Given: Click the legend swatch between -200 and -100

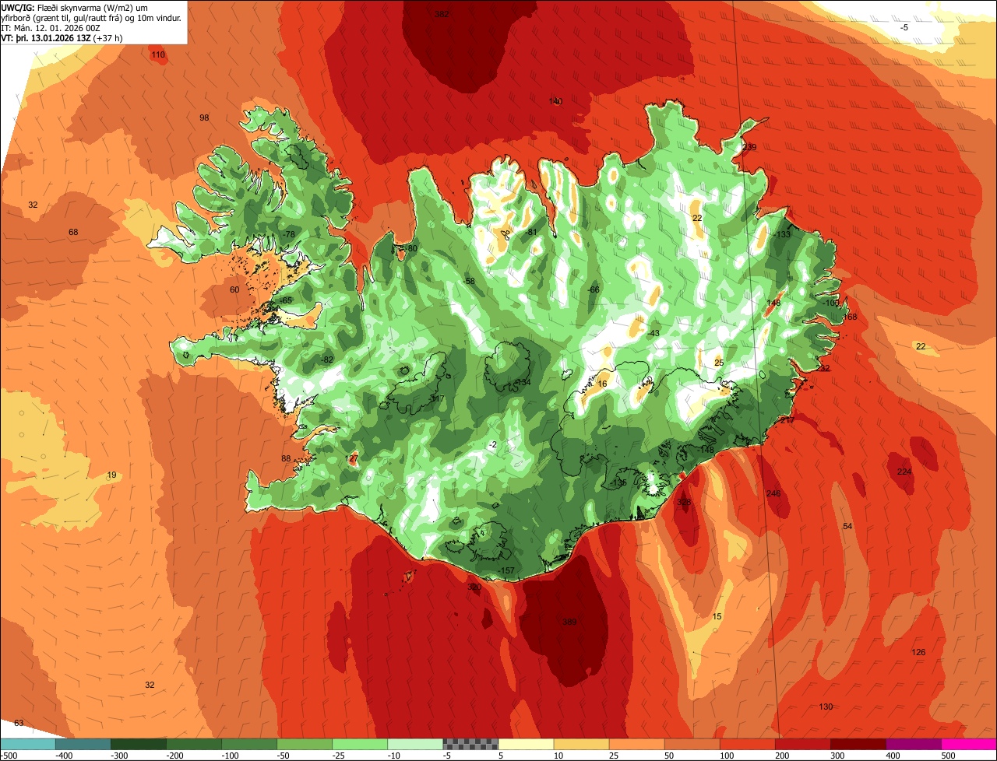Looking at the screenshot, I should pos(193,744).
